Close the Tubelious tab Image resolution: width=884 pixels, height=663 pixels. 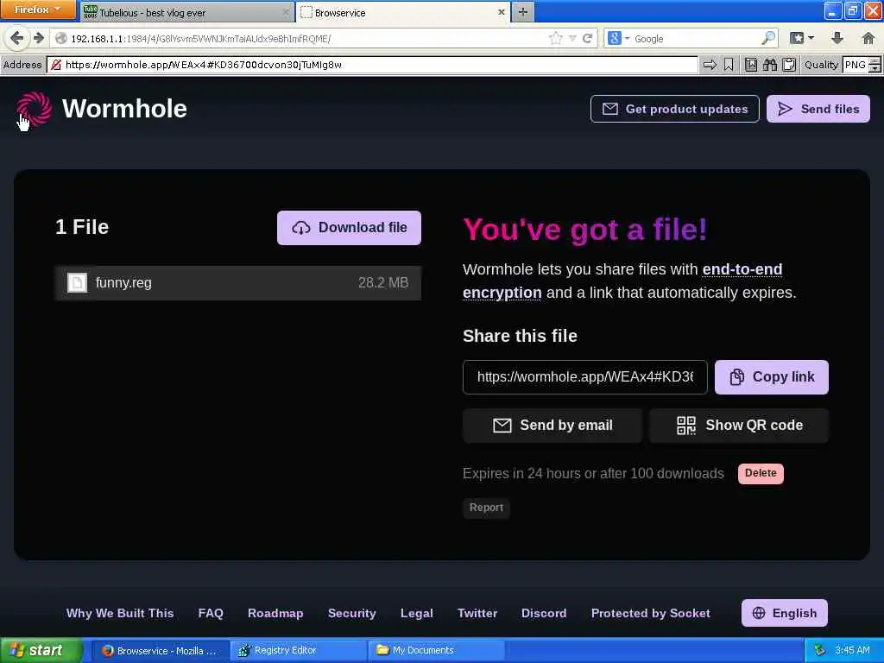pos(285,12)
